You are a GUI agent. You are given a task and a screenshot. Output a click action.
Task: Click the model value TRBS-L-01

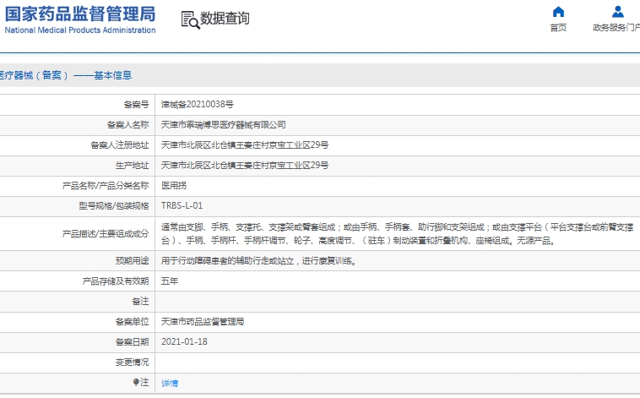(x=182, y=205)
